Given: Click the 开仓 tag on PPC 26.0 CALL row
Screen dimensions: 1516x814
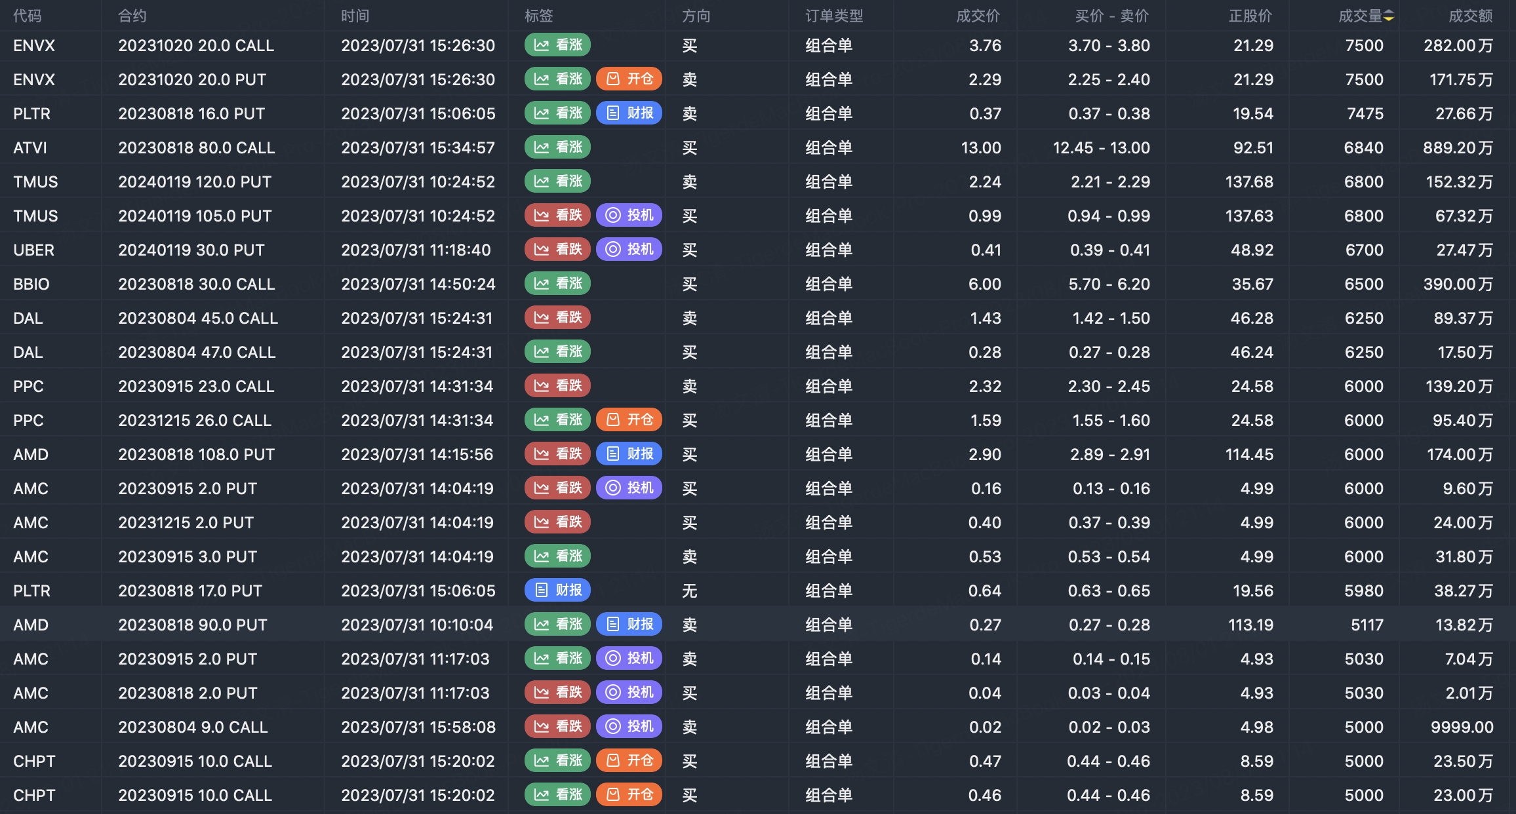Looking at the screenshot, I should pos(629,420).
